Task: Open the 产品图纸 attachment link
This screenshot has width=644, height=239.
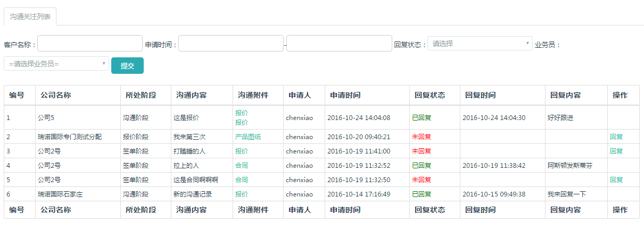Action: [x=248, y=137]
